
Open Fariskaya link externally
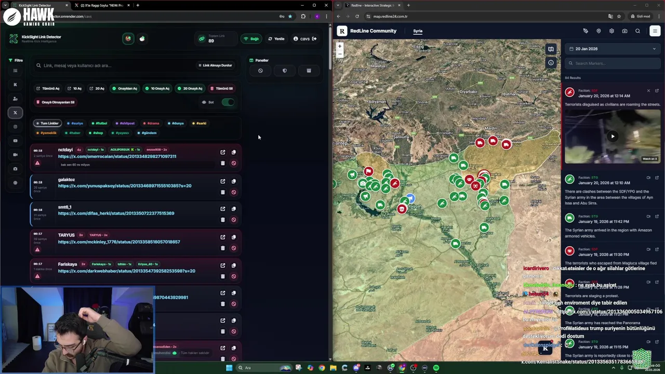[223, 265]
